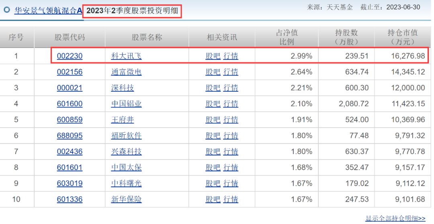Open 行情 for 福昕软件

pyautogui.click(x=231, y=136)
